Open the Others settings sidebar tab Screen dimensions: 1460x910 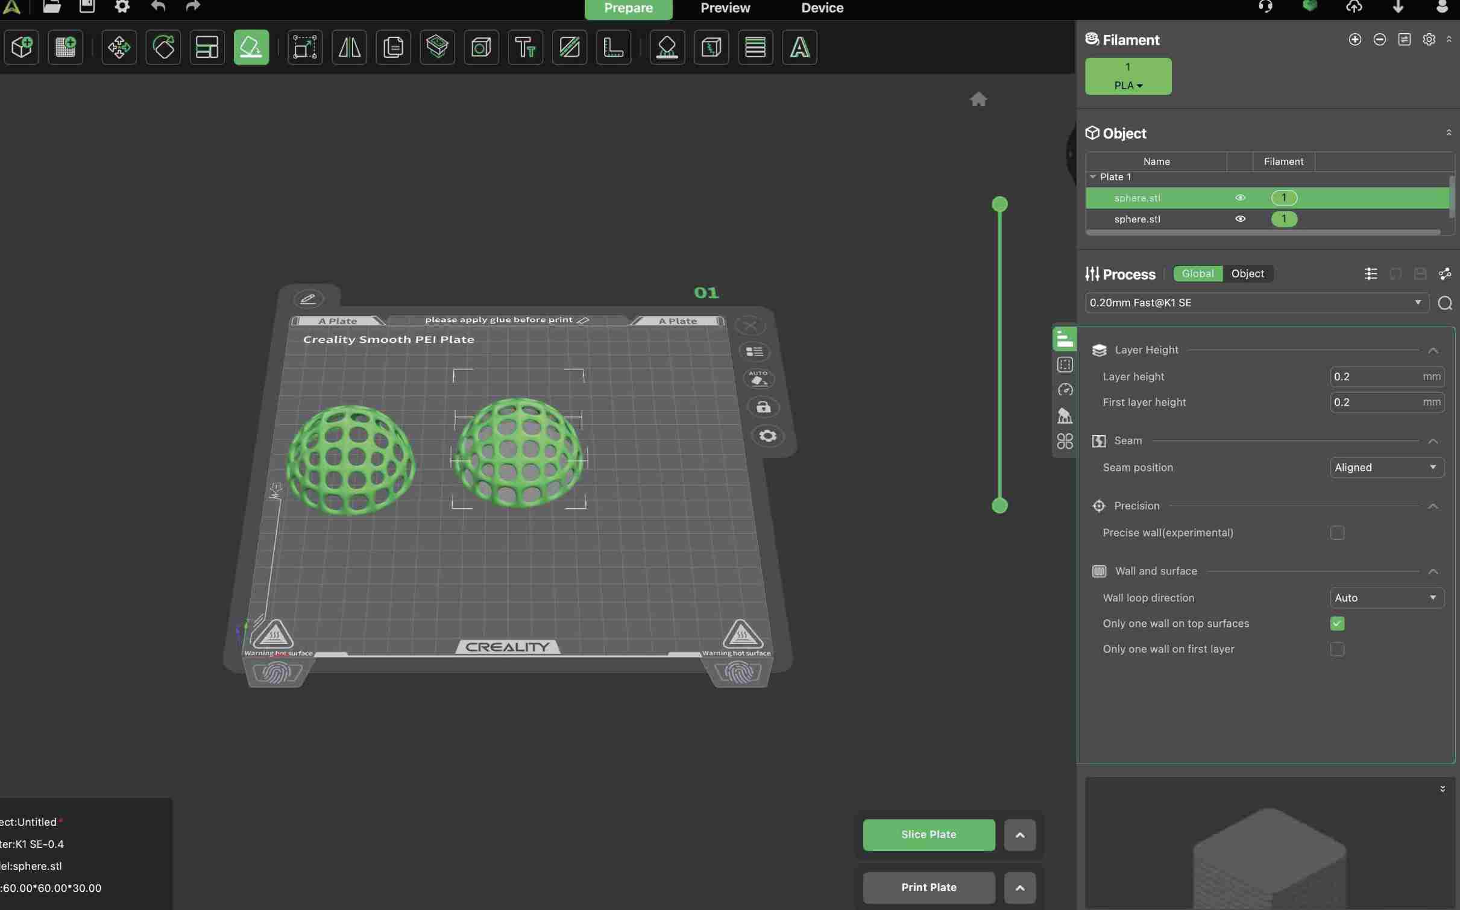pos(1065,442)
